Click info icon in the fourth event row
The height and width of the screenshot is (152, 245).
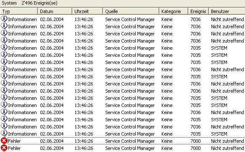click(4, 40)
